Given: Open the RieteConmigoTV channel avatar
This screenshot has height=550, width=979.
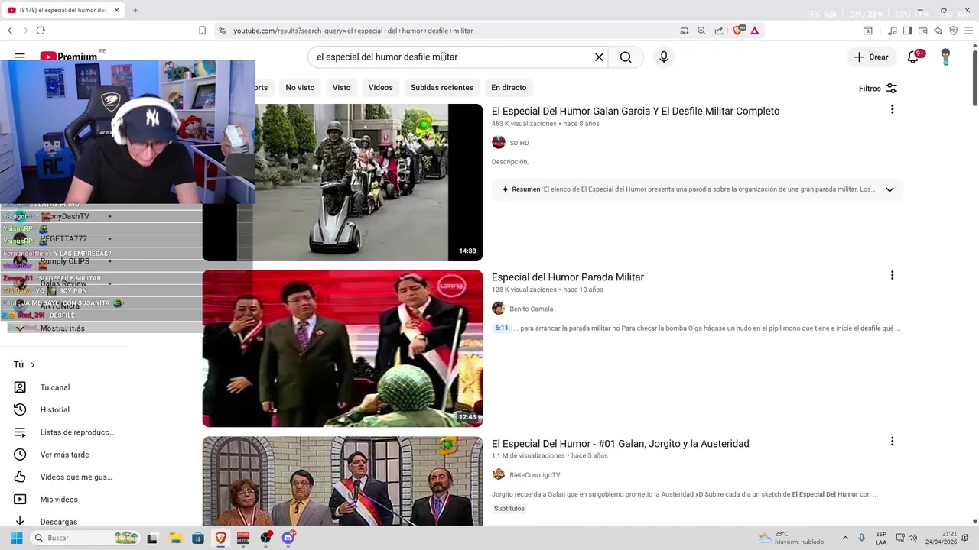Looking at the screenshot, I should [x=499, y=474].
